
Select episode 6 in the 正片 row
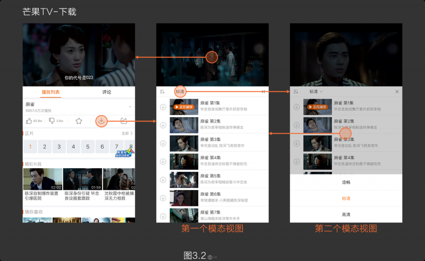click(102, 147)
